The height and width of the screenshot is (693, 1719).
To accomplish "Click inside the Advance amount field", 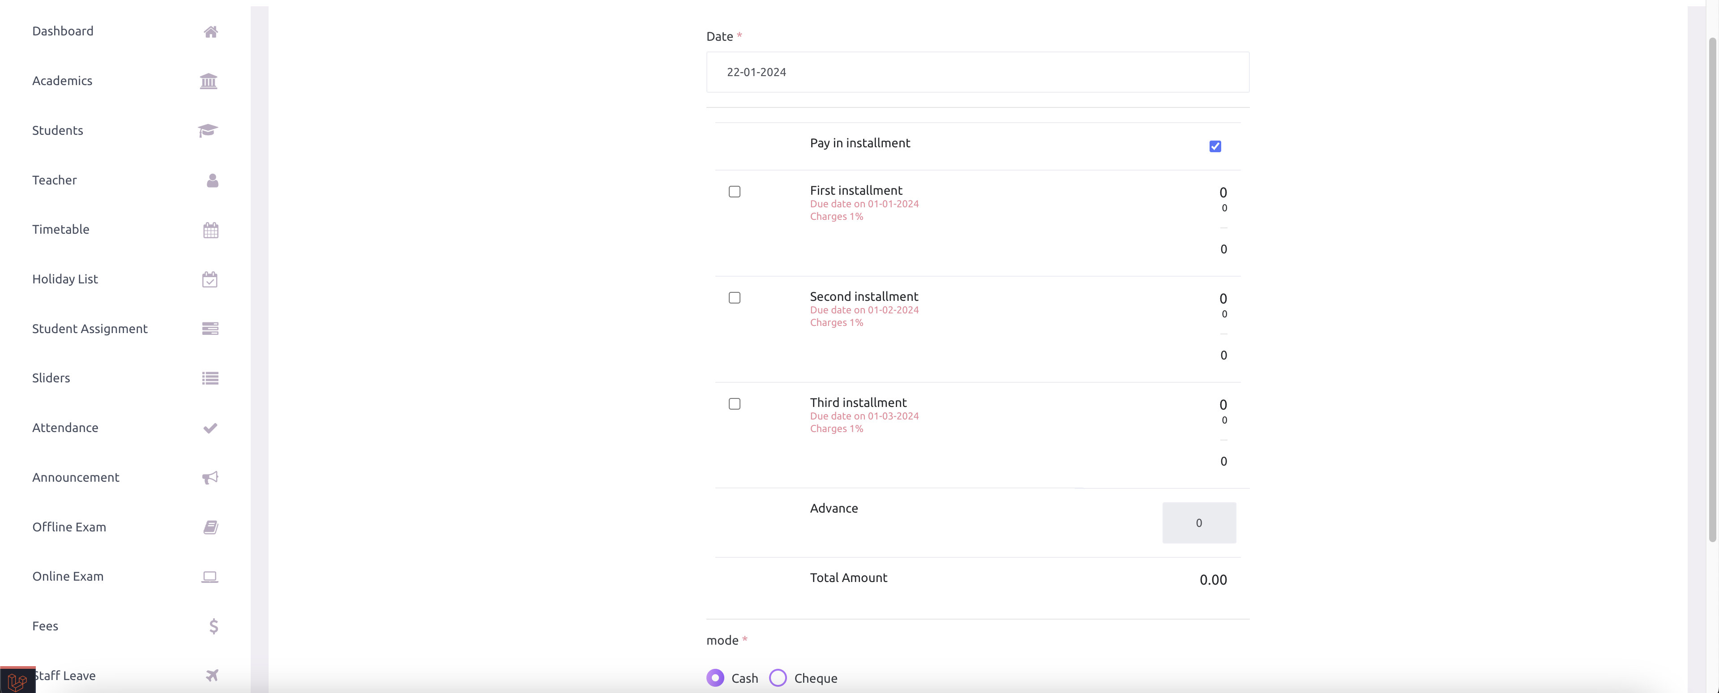I will [1199, 523].
